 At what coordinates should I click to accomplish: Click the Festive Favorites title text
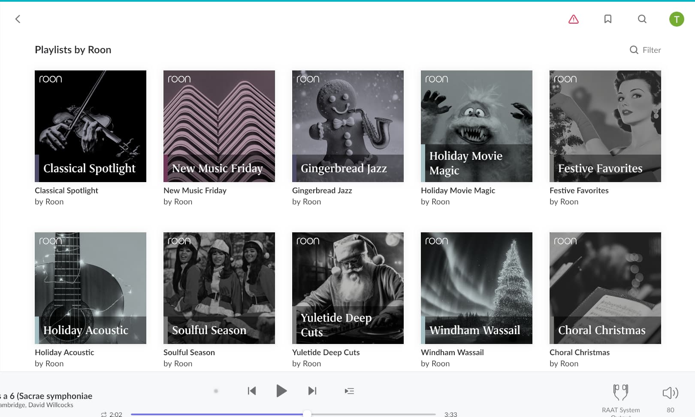point(579,190)
